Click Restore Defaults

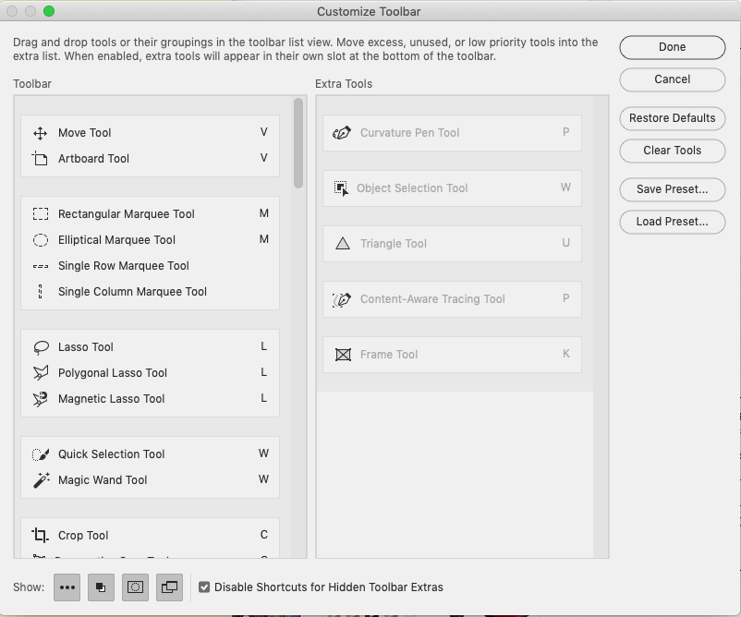pyautogui.click(x=672, y=118)
